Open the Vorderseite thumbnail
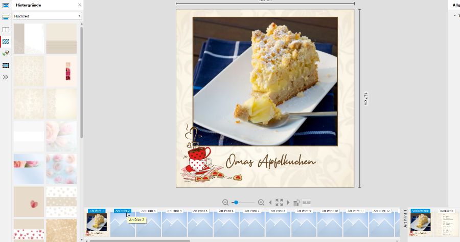 421,225
